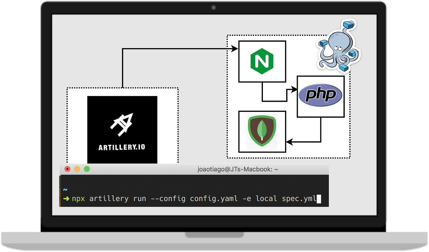Click the config.yaml argument in the command
This screenshot has height=252, width=429.
coord(214,199)
